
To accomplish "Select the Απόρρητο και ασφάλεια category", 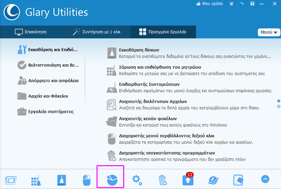I will click(48, 81).
